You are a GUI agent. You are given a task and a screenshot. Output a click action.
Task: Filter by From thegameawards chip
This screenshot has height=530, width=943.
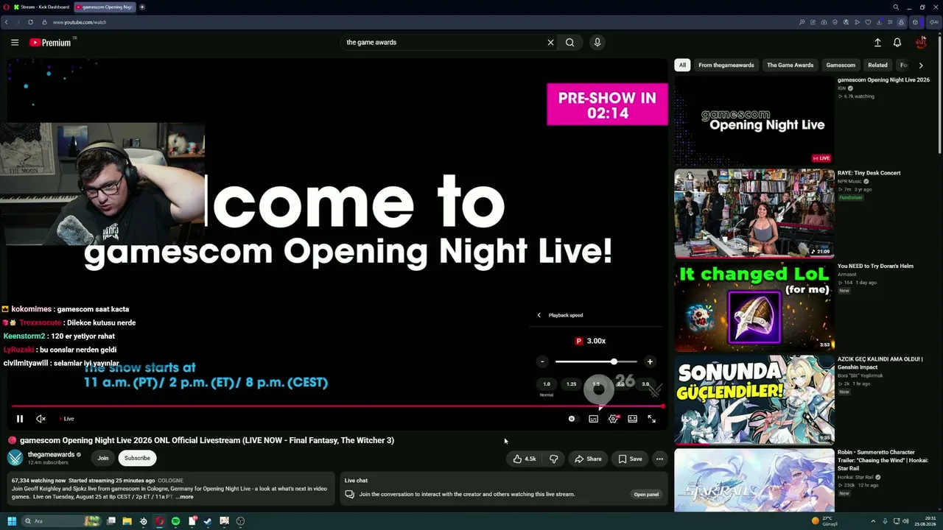pos(726,65)
